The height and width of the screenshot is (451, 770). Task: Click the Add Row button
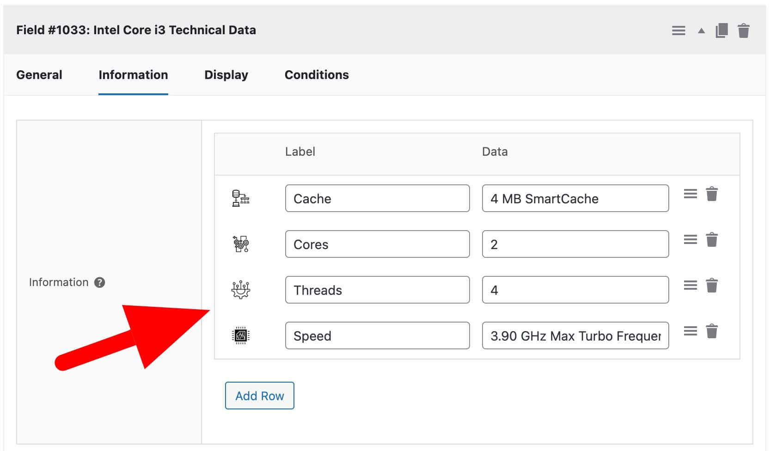(x=259, y=396)
